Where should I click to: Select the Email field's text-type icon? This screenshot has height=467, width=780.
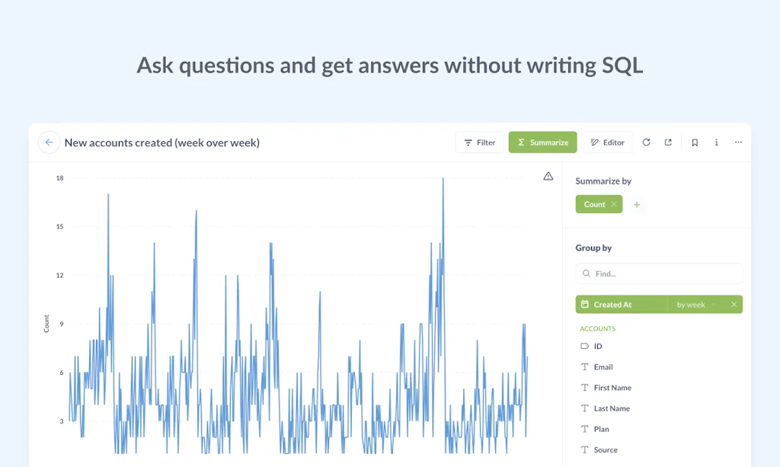point(583,366)
